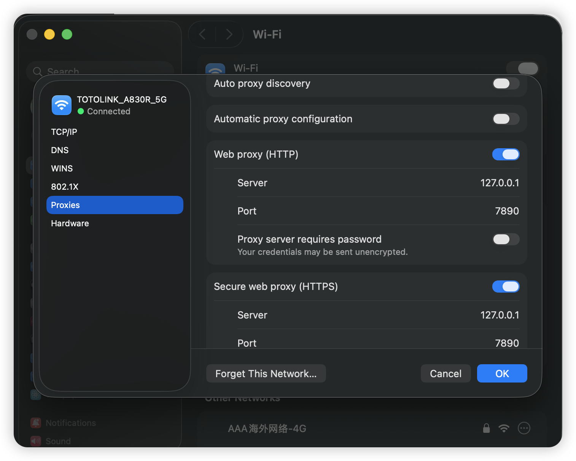Enable Auto proxy discovery

click(506, 83)
